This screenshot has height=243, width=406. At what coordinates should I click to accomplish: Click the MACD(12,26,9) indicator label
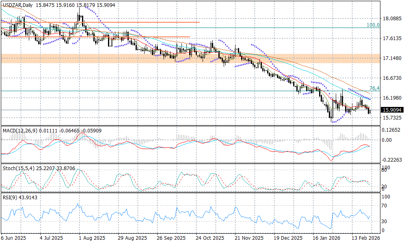point(19,130)
